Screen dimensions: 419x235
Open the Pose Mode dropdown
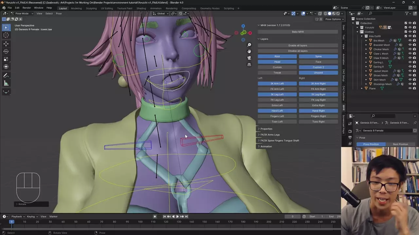point(22,13)
